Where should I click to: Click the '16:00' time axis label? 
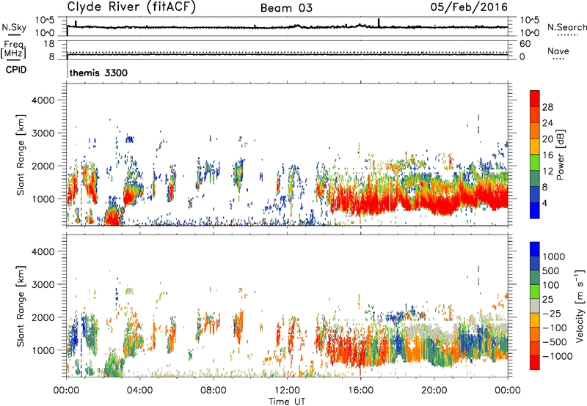click(x=360, y=391)
